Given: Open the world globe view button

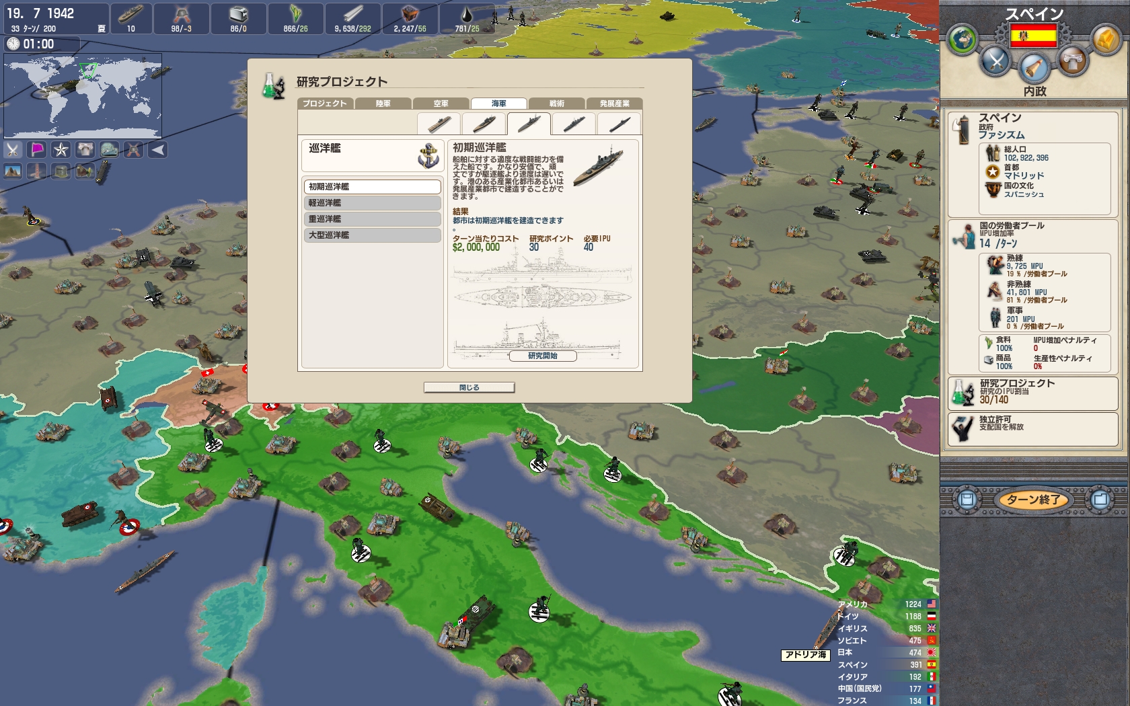Looking at the screenshot, I should tap(963, 40).
